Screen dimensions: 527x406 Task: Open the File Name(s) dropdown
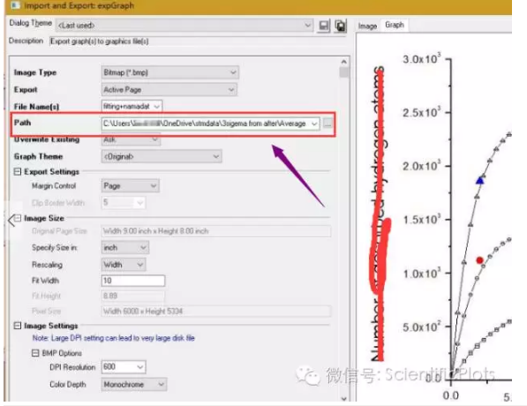pos(157,107)
